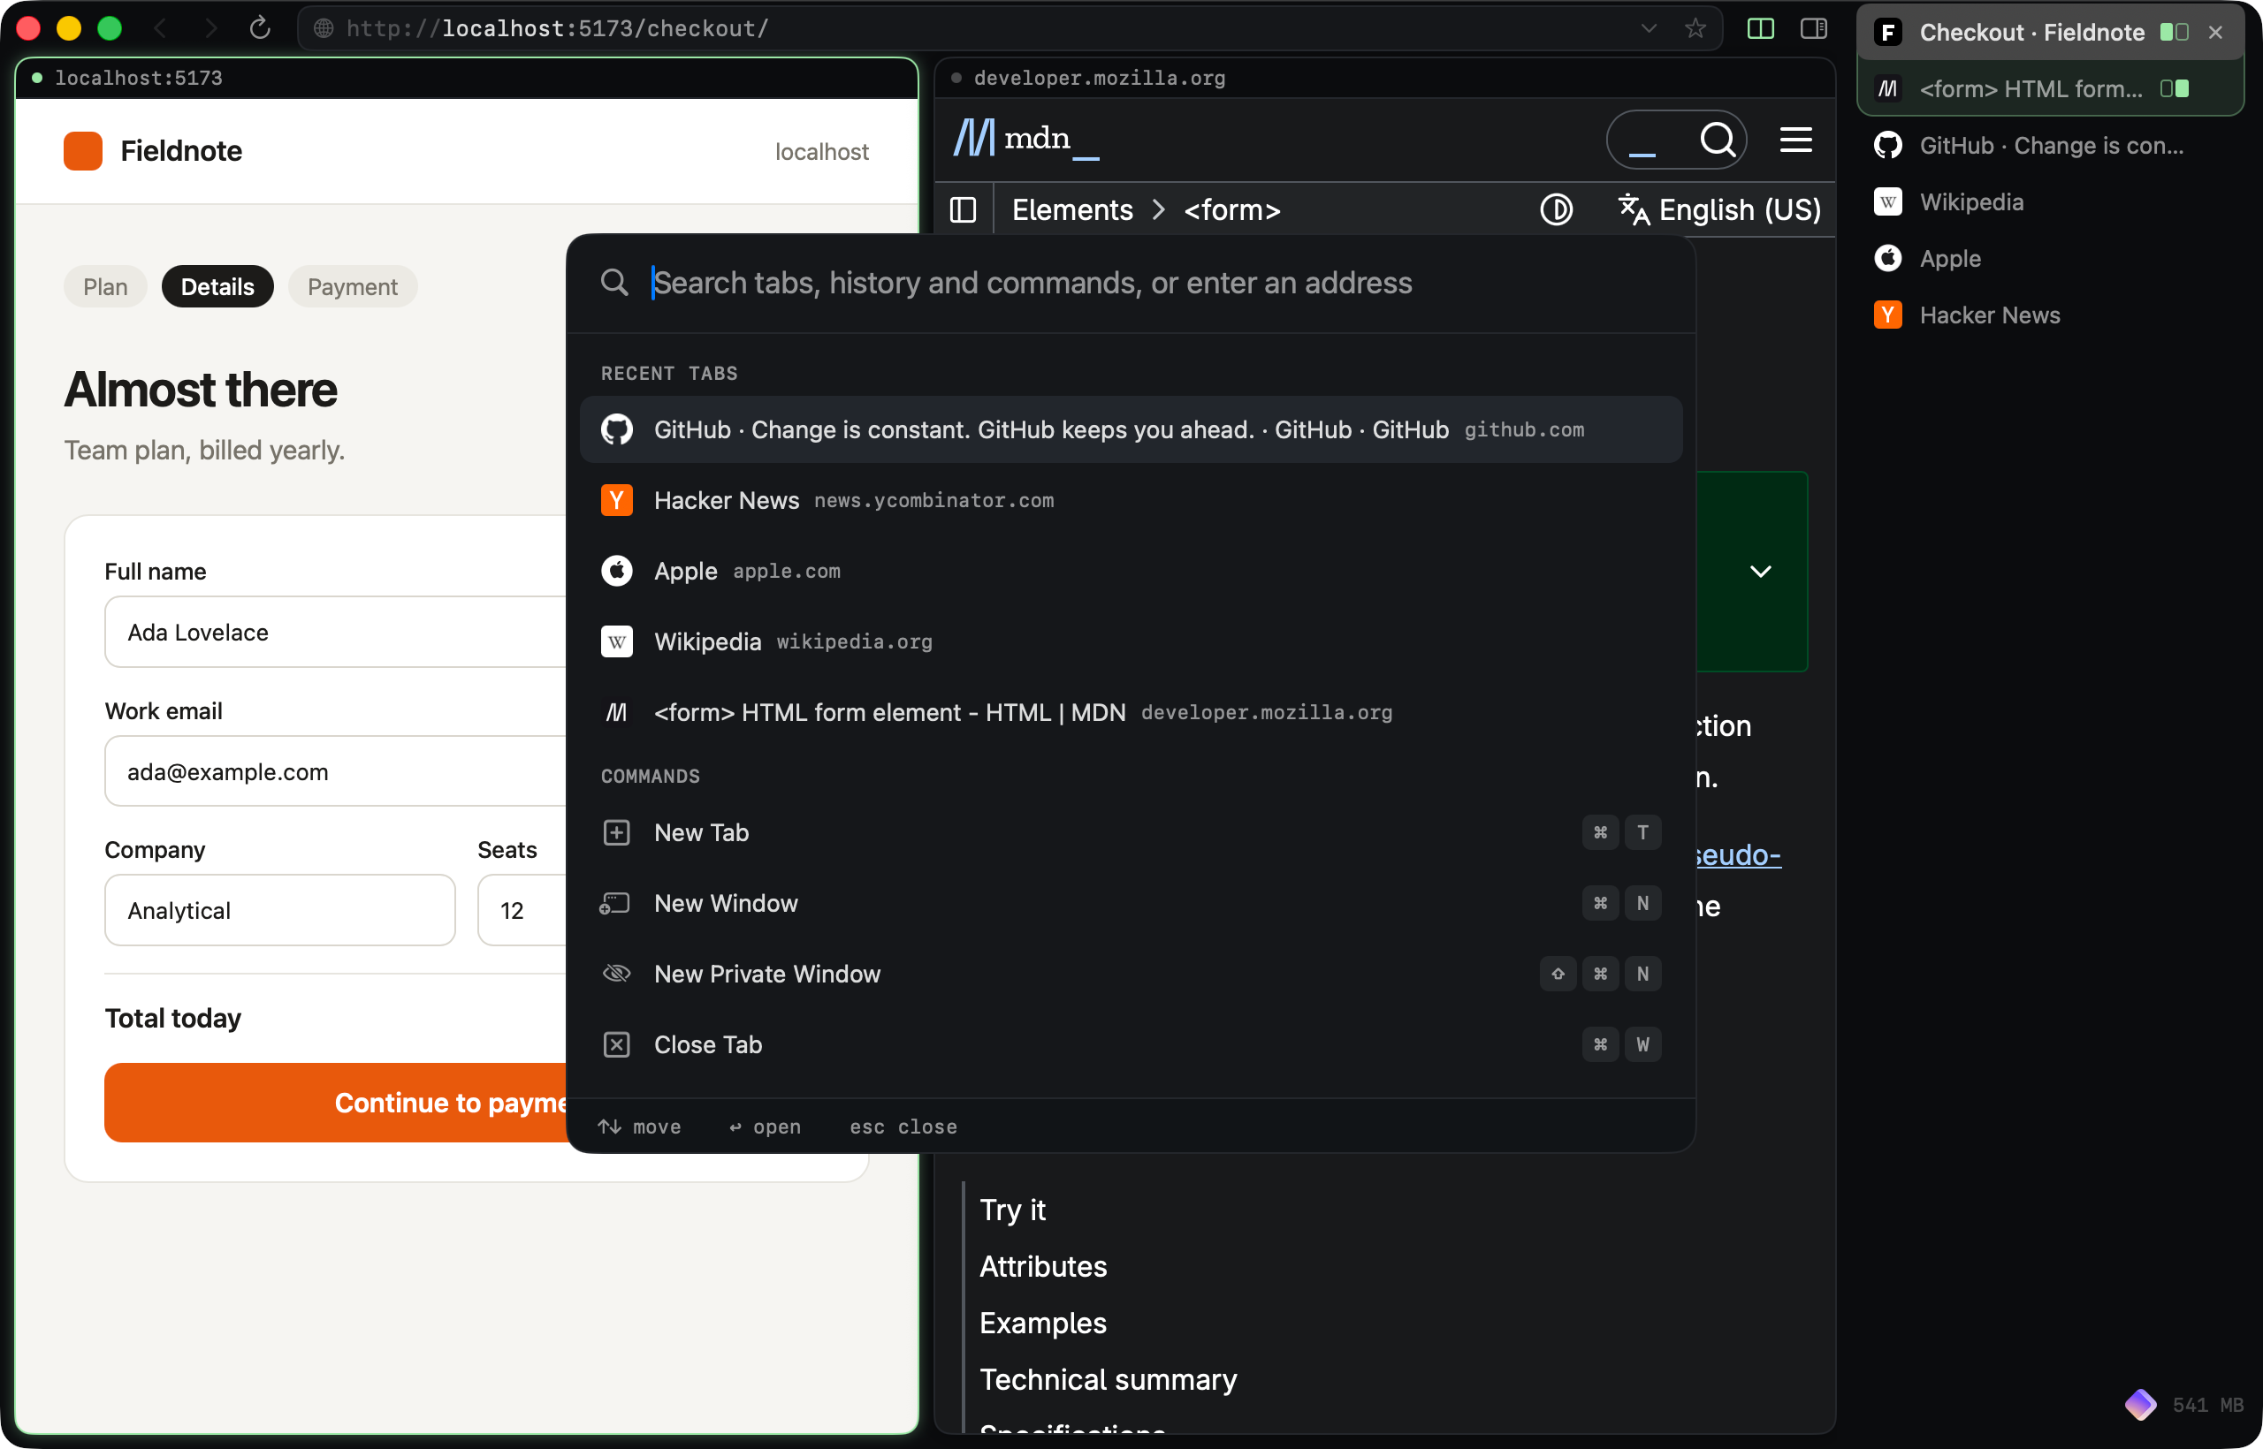Bookmark page with the star icon
2263x1449 pixels.
point(1695,28)
